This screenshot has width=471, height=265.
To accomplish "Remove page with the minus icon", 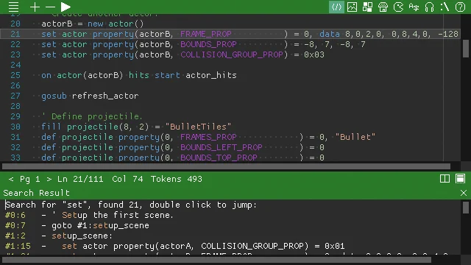I will pyautogui.click(x=50, y=7).
